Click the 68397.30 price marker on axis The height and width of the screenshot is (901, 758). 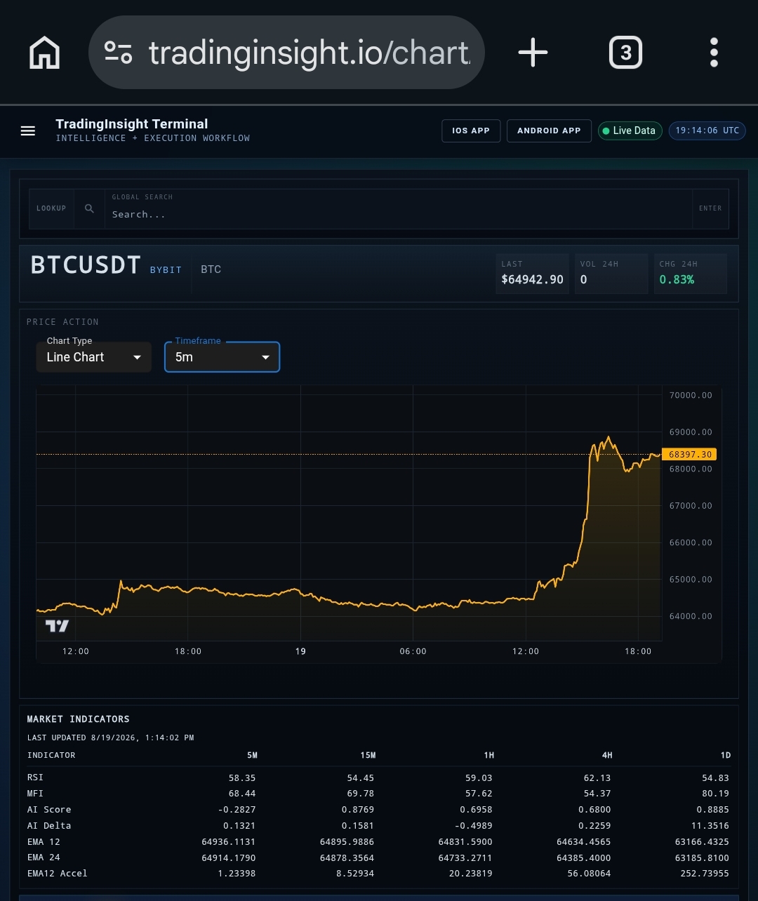pos(690,455)
